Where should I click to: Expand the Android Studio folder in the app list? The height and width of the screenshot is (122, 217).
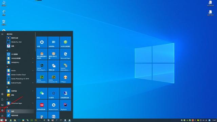point(20,83)
